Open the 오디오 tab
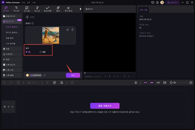 pyautogui.click(x=37, y=9)
